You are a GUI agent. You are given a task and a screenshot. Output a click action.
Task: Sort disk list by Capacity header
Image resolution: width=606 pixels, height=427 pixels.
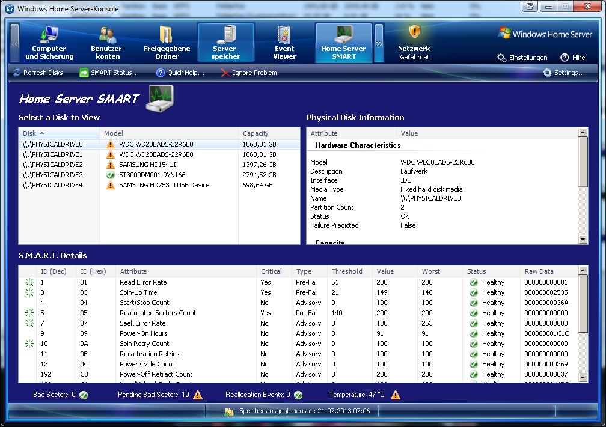(269, 133)
